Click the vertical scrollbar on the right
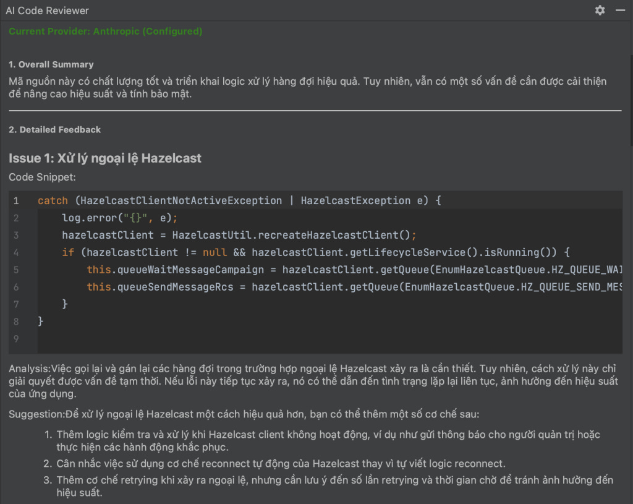The height and width of the screenshot is (504, 633). tap(631, 101)
